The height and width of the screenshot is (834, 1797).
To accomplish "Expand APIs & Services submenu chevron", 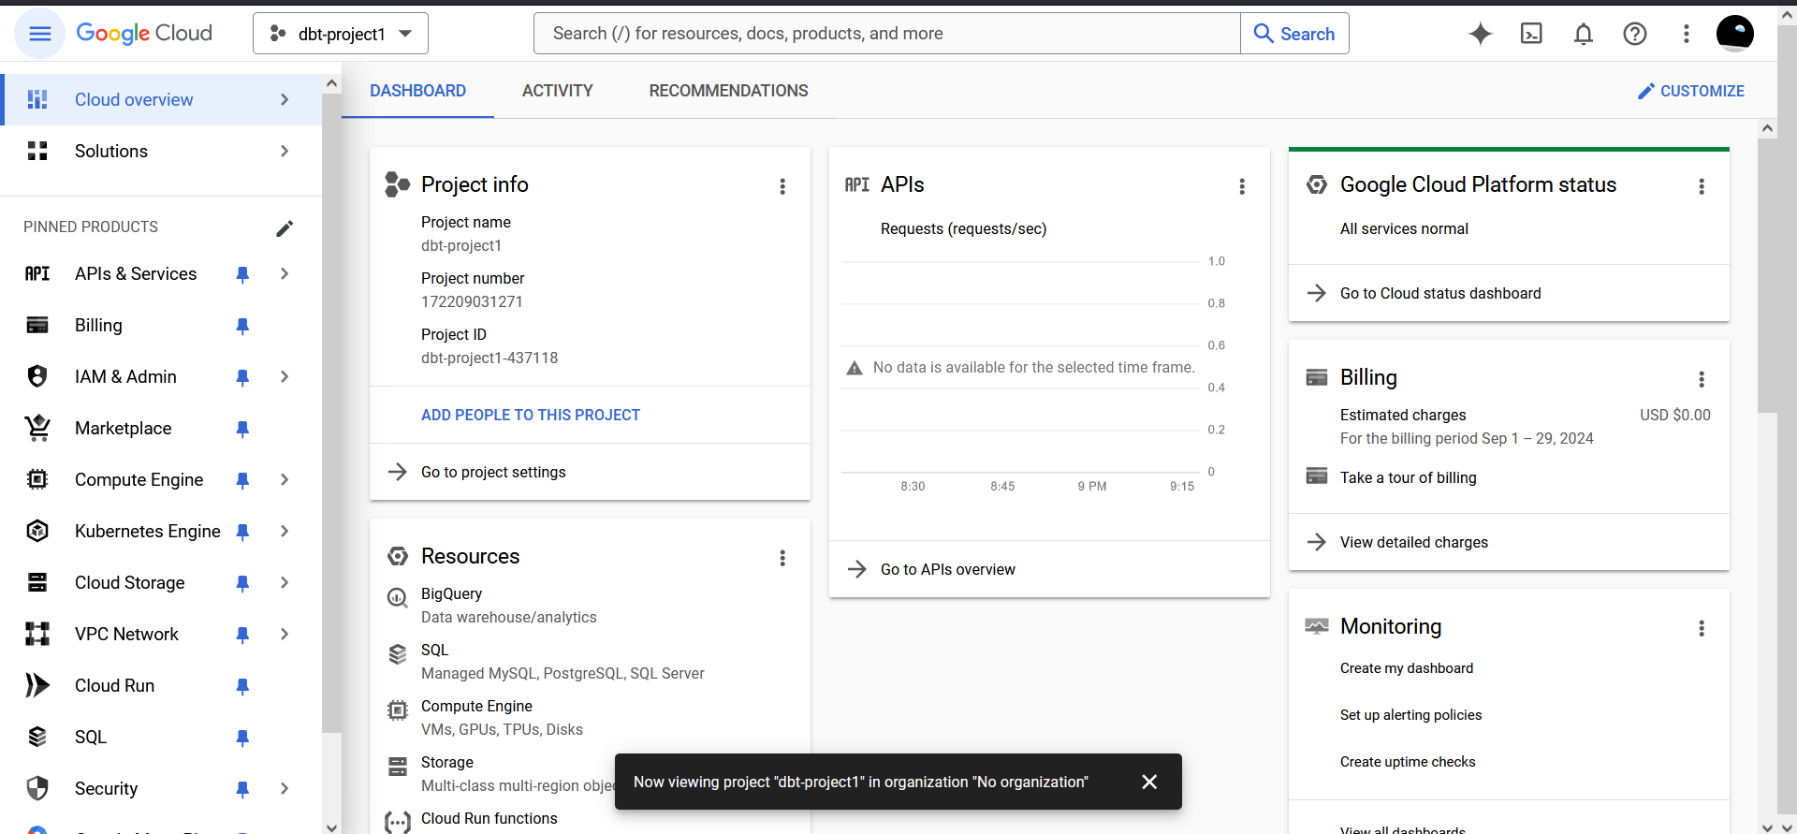I will (285, 273).
